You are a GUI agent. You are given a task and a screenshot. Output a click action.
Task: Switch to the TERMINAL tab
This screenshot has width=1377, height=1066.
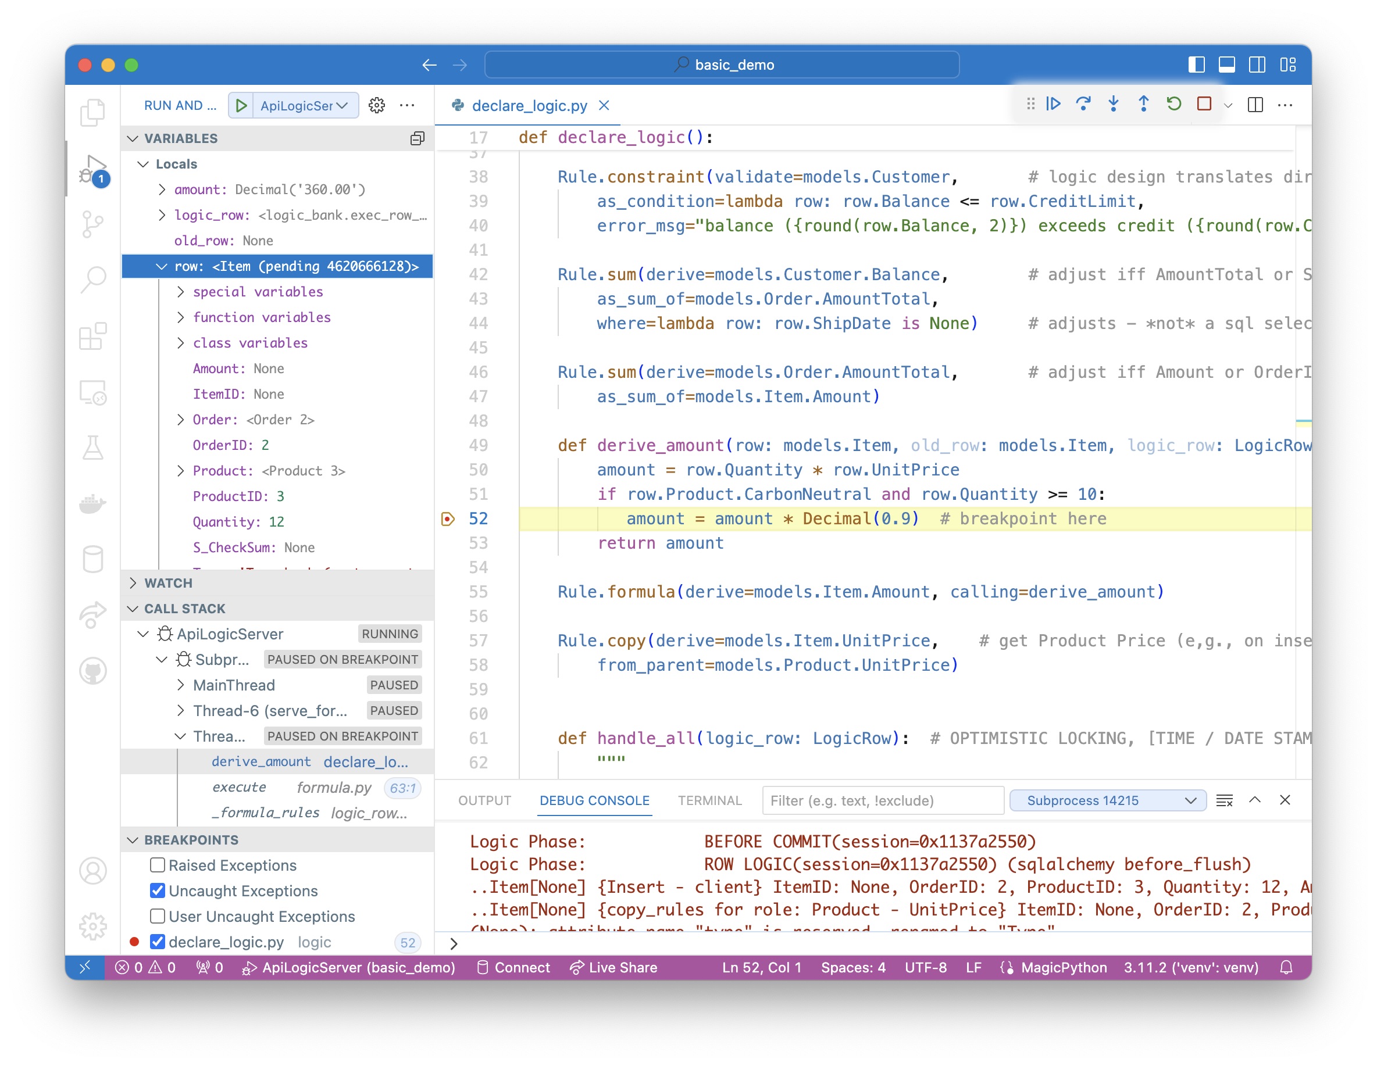tap(709, 800)
